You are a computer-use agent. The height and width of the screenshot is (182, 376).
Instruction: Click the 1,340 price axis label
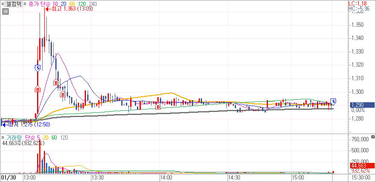(x=357, y=38)
